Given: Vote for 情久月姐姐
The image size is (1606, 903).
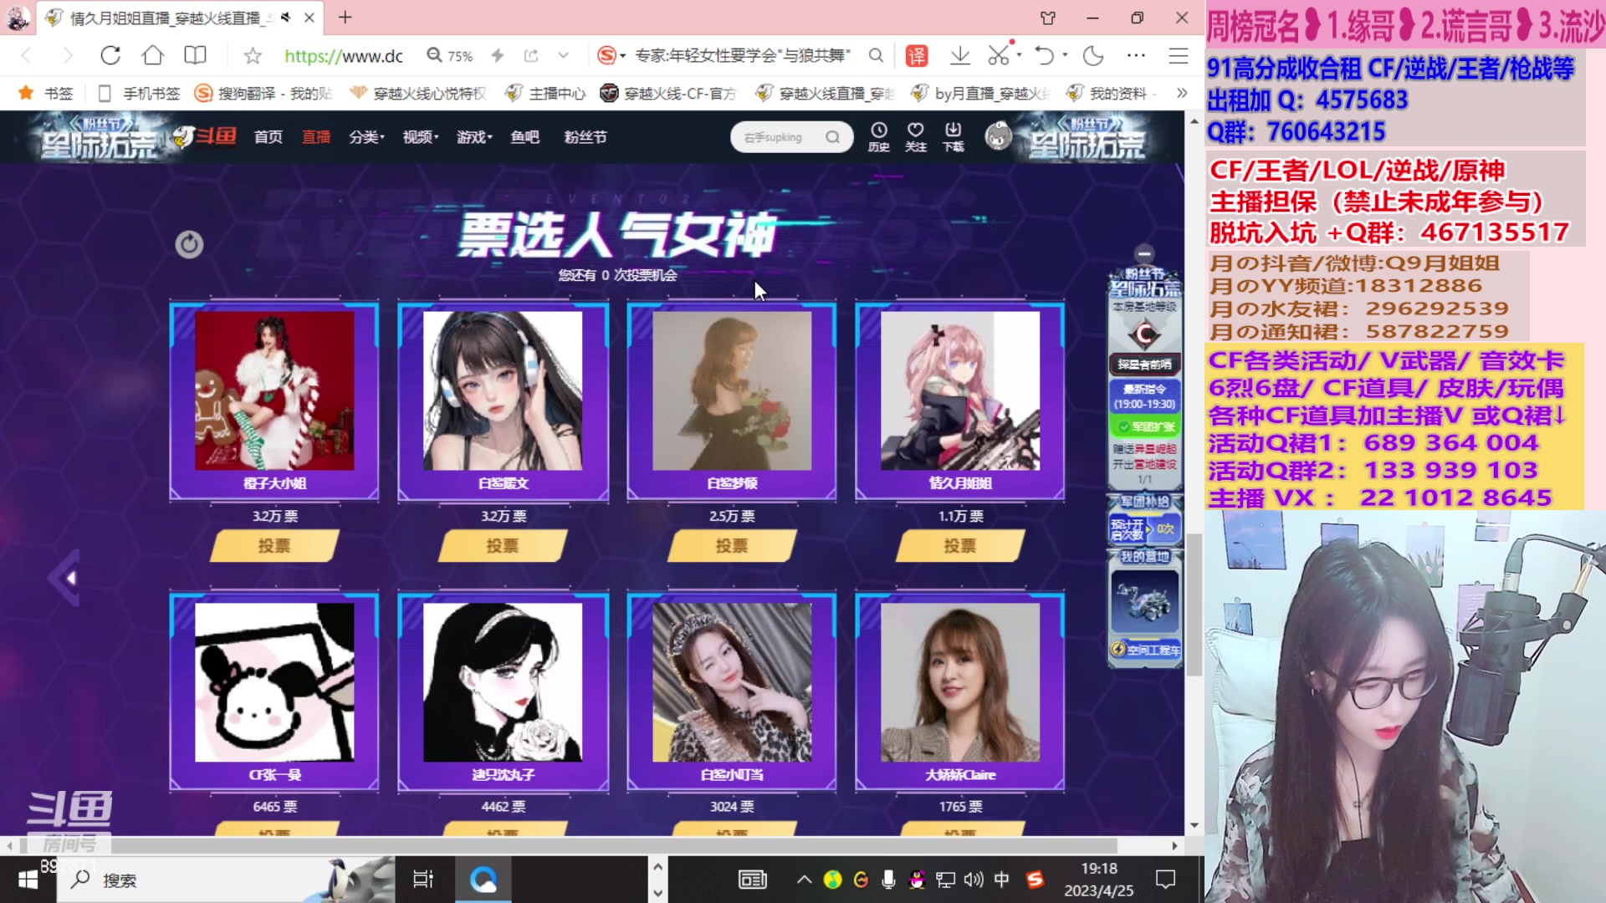Looking at the screenshot, I should pos(960,546).
